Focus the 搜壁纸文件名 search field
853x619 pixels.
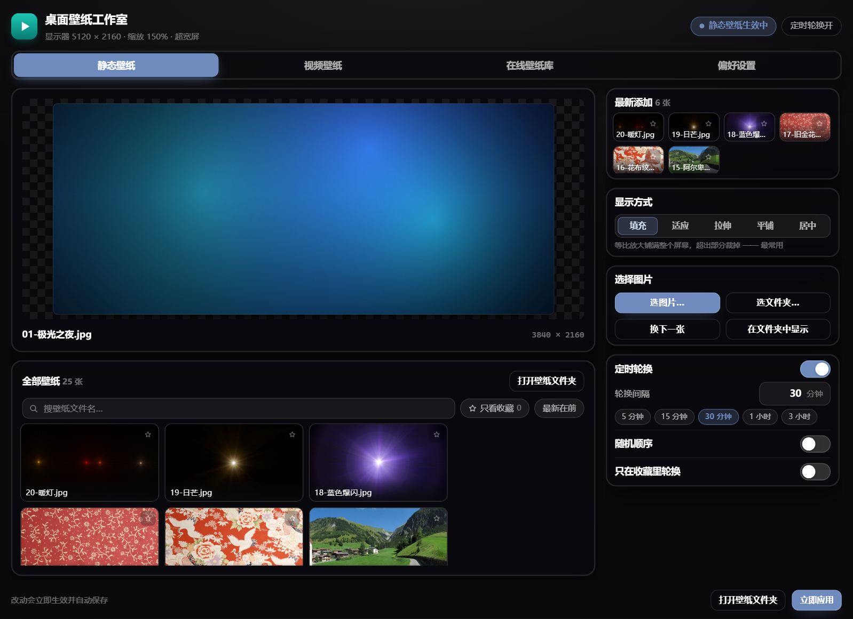pyautogui.click(x=239, y=408)
